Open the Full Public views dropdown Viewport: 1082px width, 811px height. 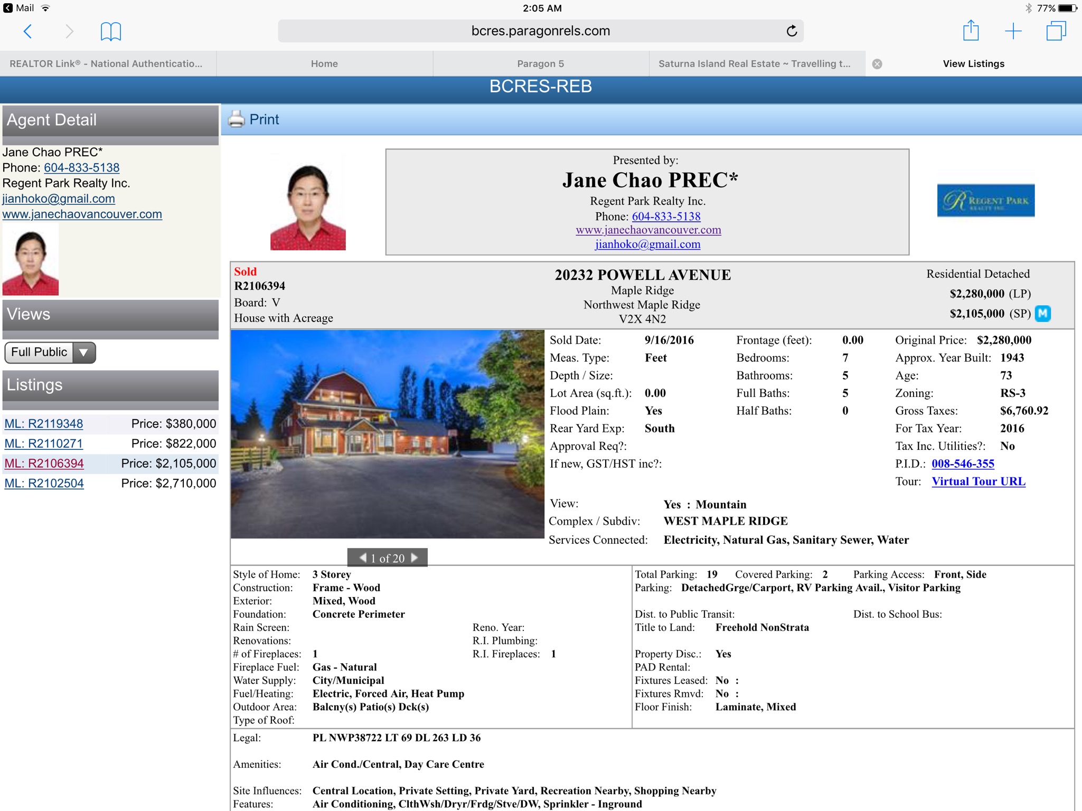click(50, 352)
